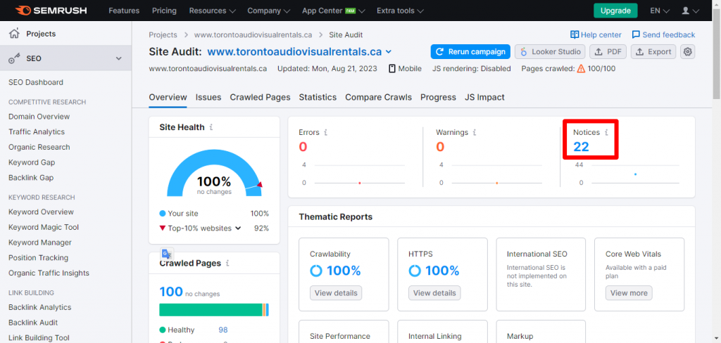Screen dimensions: 721x343
Task: Switch to the Compare Crawls tab
Action: [378, 97]
